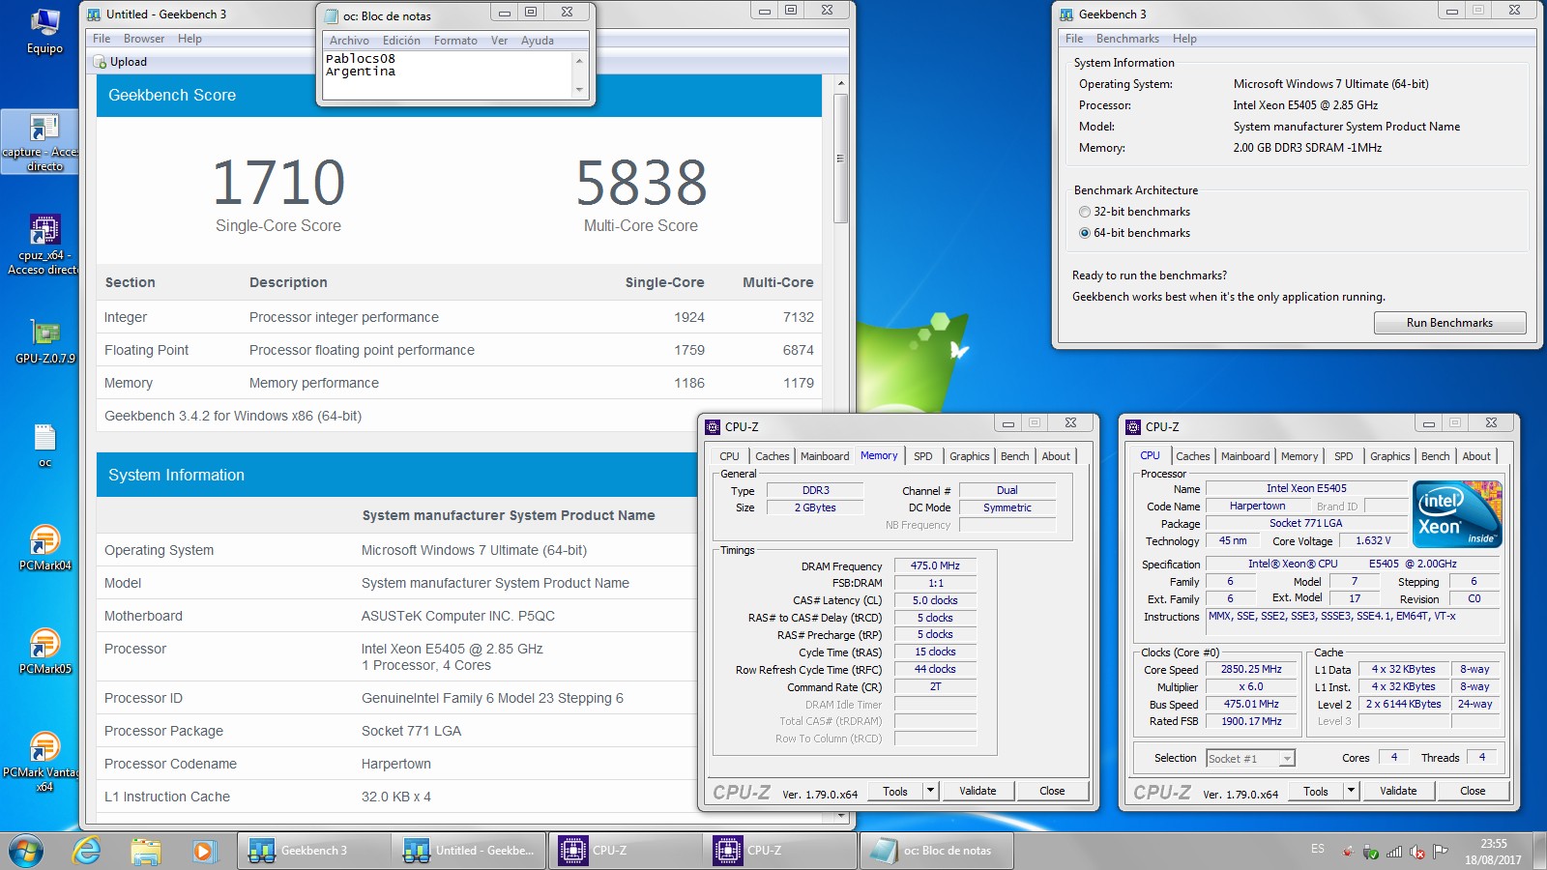Click the DRAM Frequency value 475.0 MHz
Viewport: 1547px width, 870px height.
[935, 566]
